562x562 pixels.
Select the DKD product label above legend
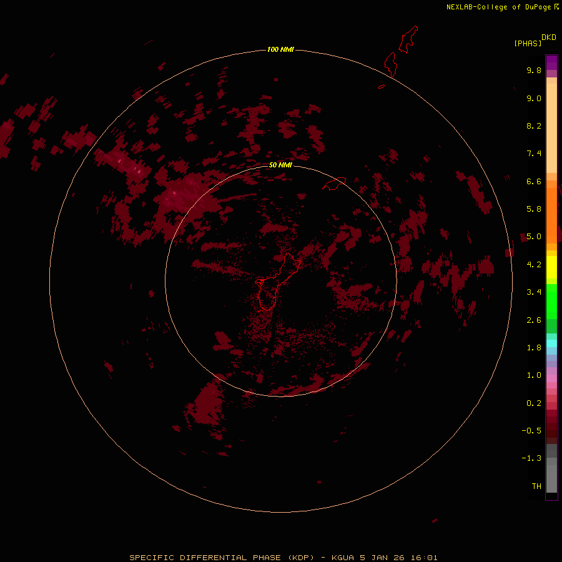coord(548,37)
